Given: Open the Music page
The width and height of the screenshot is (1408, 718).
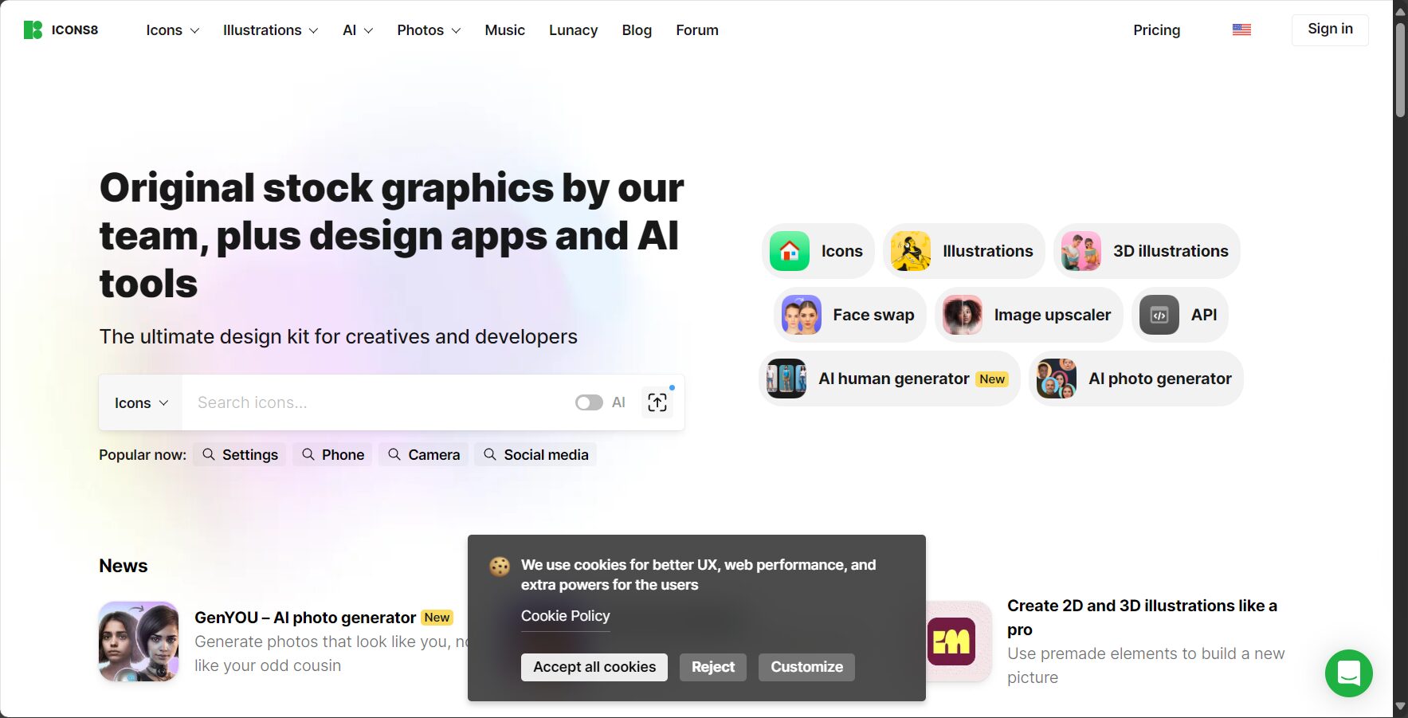Looking at the screenshot, I should (504, 30).
